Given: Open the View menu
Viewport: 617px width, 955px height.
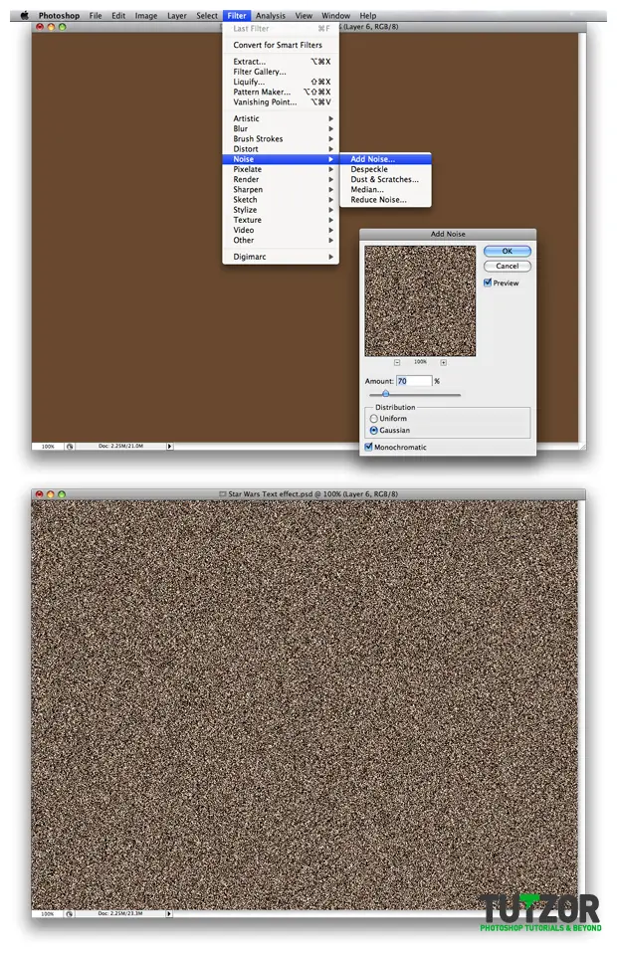Looking at the screenshot, I should [304, 15].
